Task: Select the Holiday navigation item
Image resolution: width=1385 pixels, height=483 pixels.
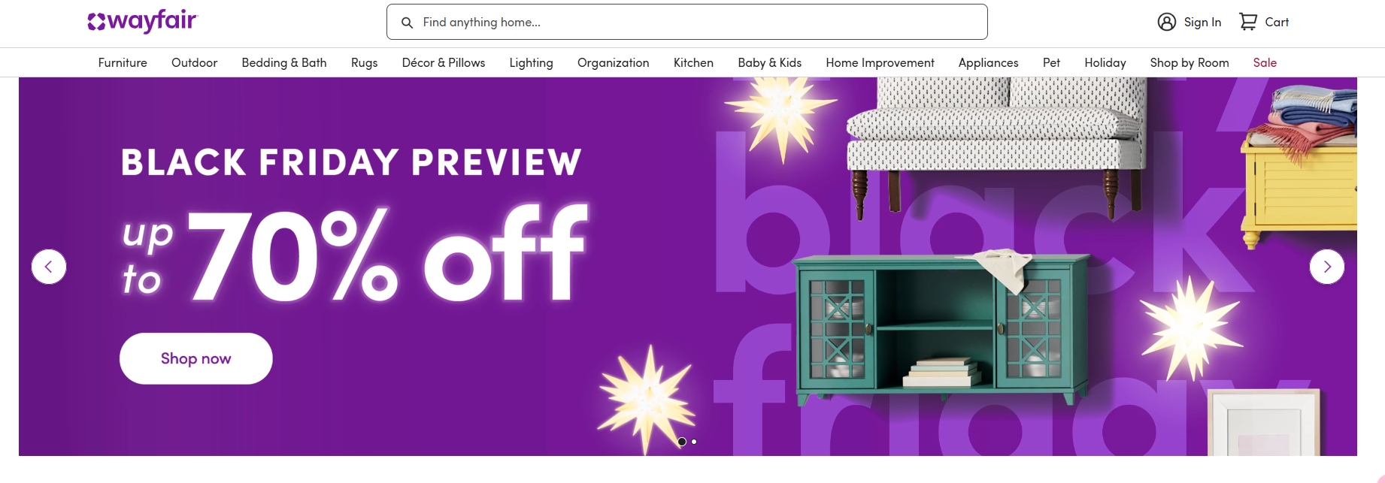Action: pyautogui.click(x=1105, y=62)
